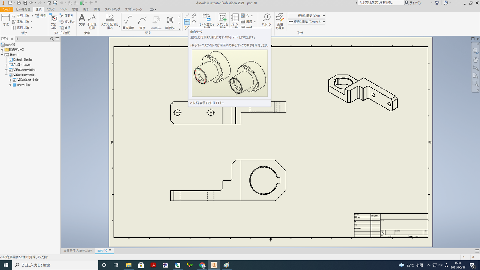This screenshot has width=480, height=270.
Task: Select 面の指示 surface texture symbol
Action: click(x=128, y=22)
